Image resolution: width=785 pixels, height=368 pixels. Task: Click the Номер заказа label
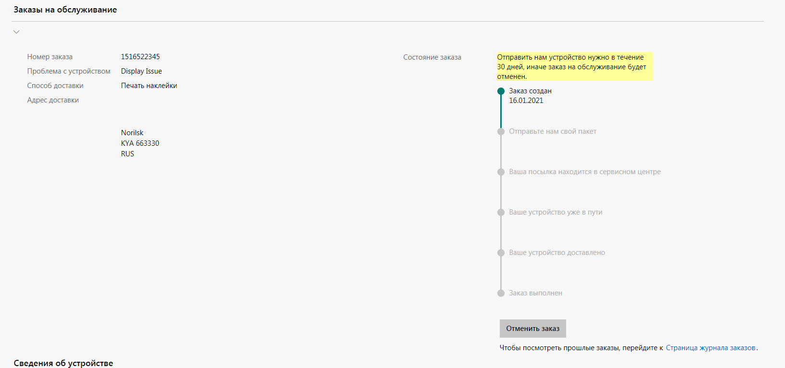pos(50,57)
